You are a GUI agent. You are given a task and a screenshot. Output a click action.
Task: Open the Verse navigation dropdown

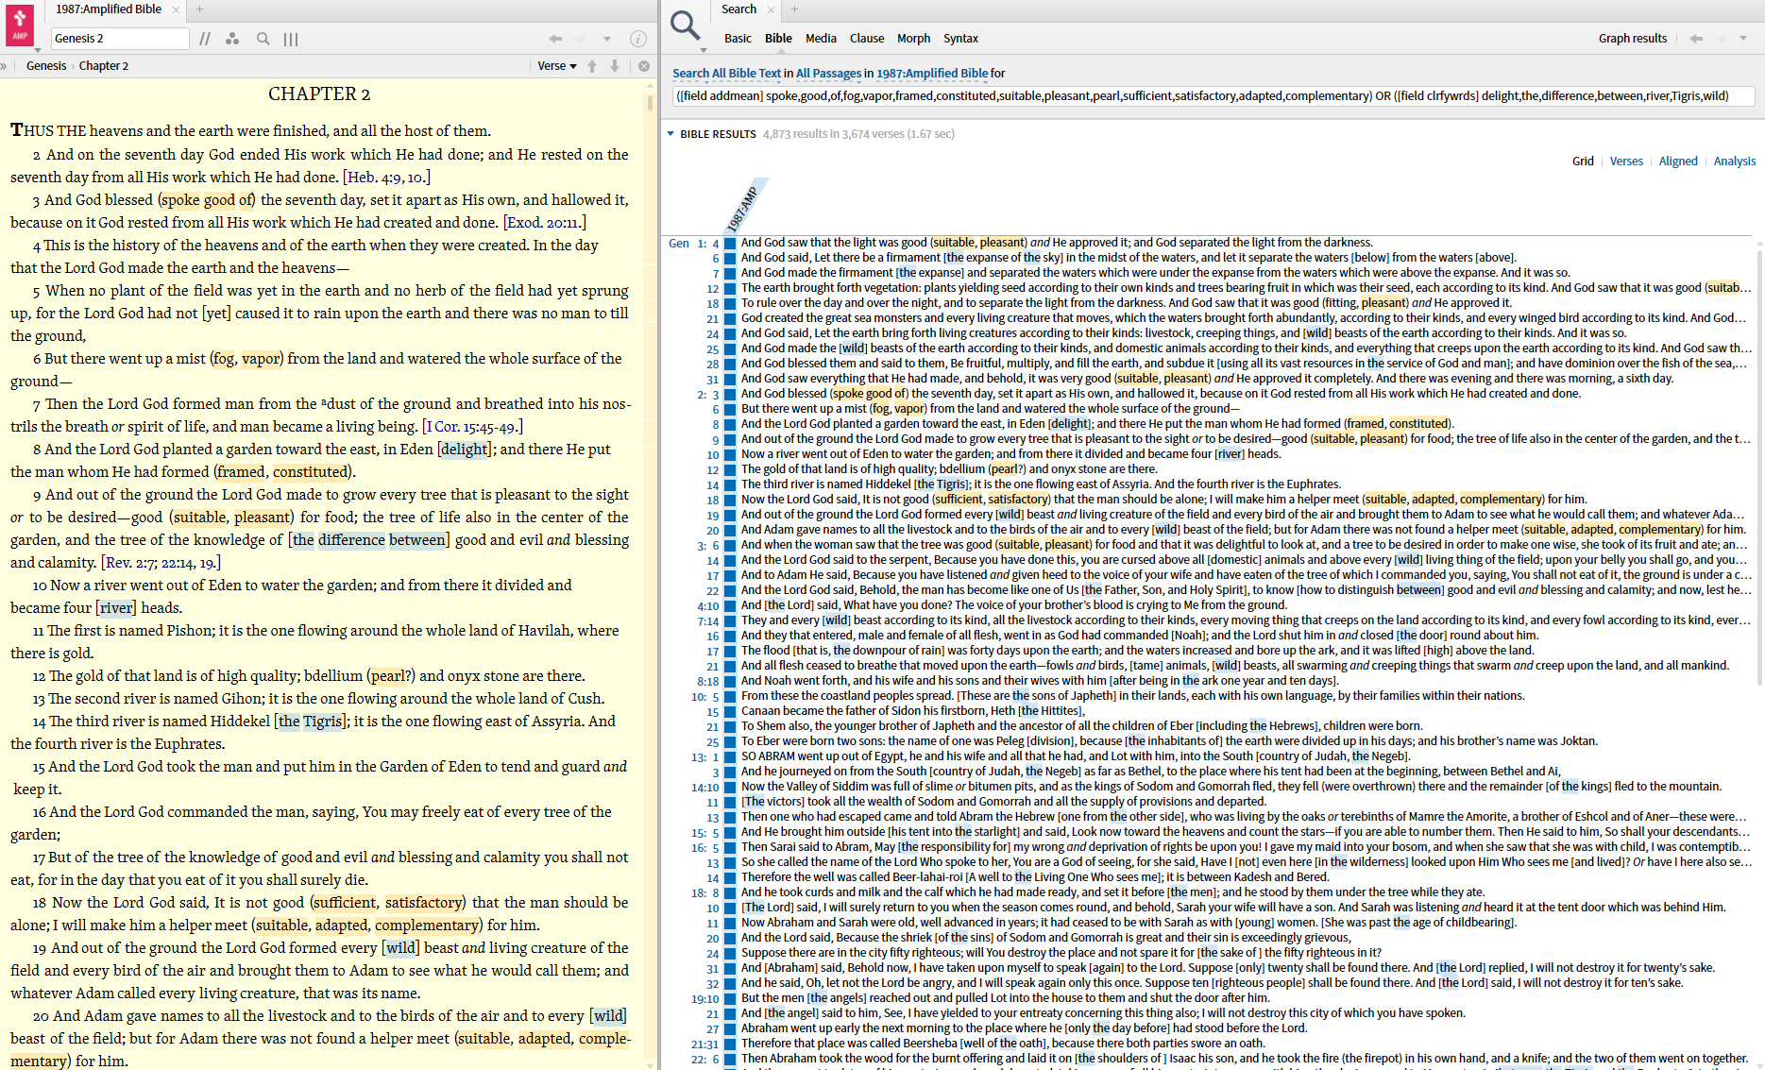tap(556, 66)
